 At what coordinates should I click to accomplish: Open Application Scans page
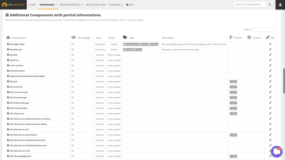click(96, 5)
